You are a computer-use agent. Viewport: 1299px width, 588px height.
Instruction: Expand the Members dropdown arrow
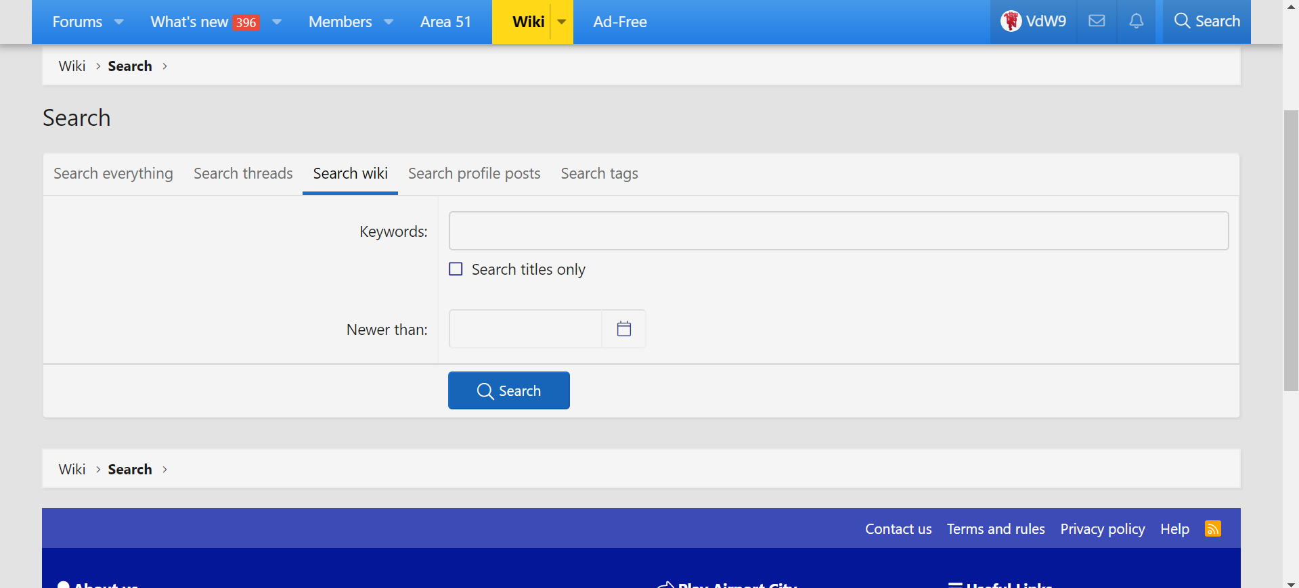[389, 22]
